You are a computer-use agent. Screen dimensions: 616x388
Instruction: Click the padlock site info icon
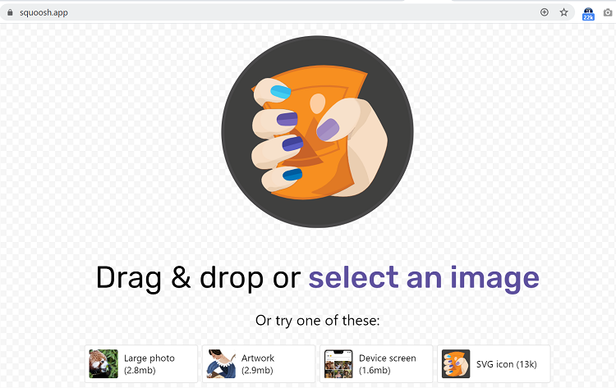10,12
